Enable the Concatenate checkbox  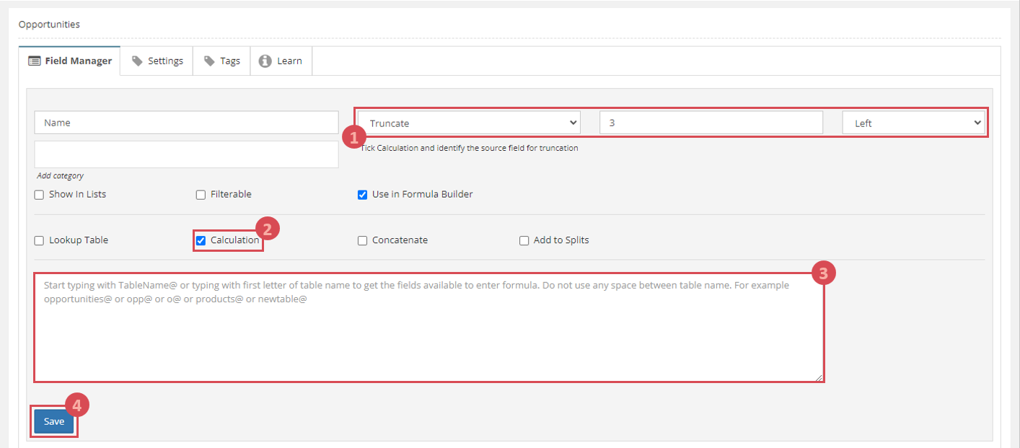(363, 241)
